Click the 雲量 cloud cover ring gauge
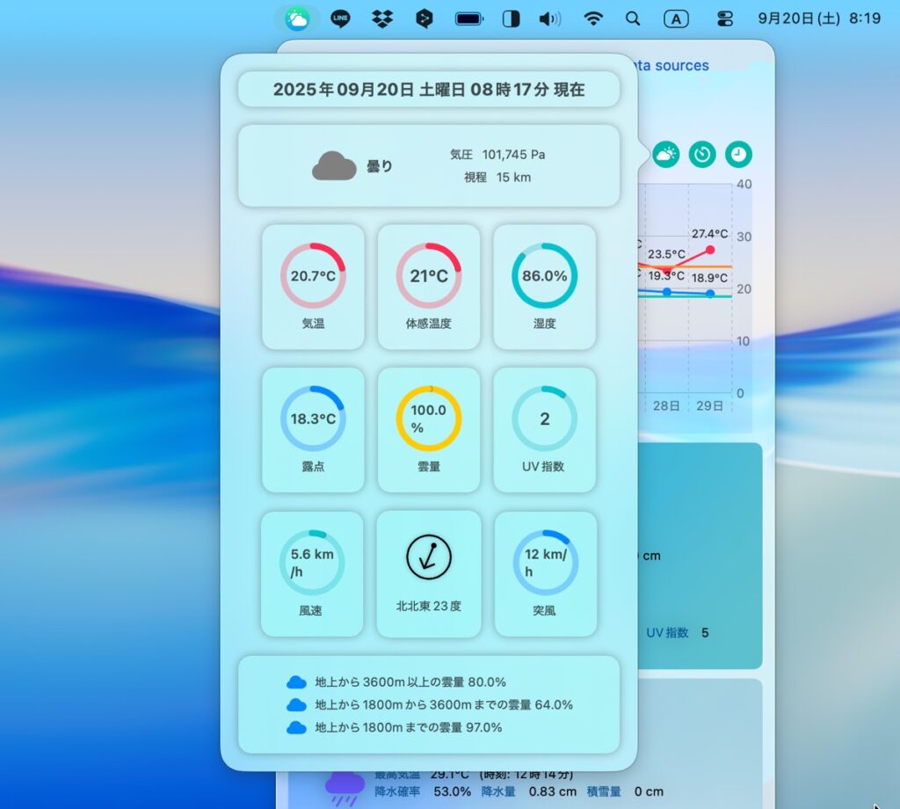Viewport: 900px width, 809px height. 429,419
